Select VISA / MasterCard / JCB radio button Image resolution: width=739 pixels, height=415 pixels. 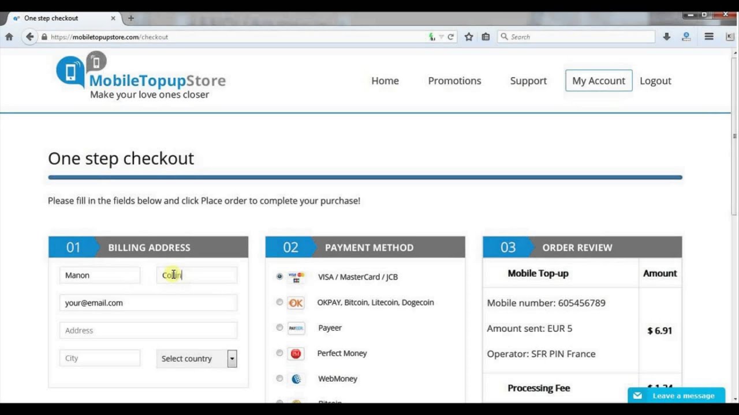click(279, 277)
